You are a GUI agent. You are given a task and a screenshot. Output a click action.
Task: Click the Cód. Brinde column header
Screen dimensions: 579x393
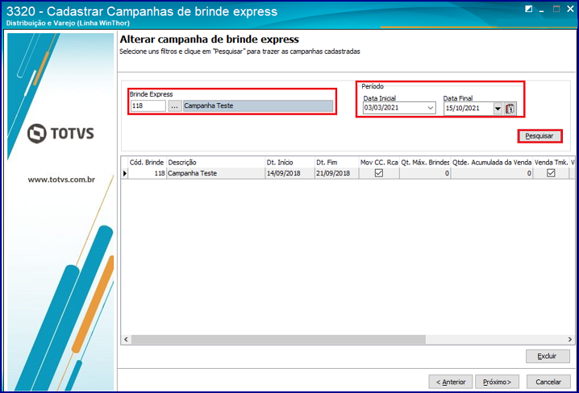(x=147, y=162)
